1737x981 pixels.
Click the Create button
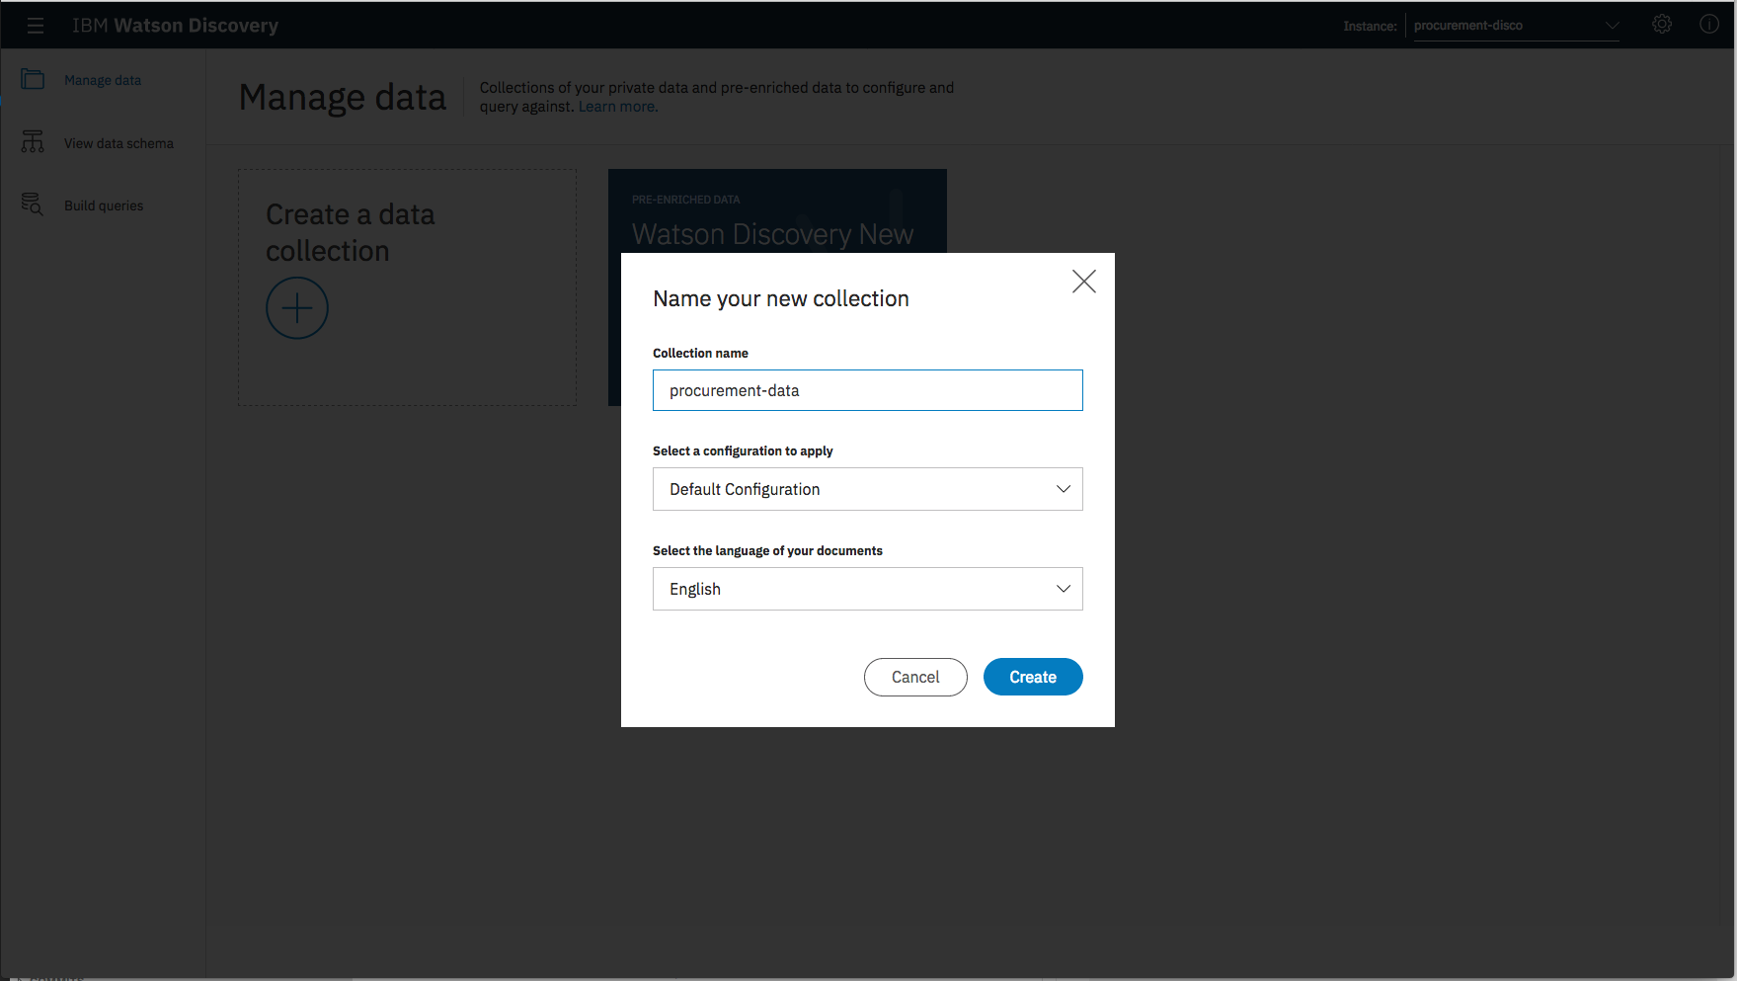(x=1033, y=677)
